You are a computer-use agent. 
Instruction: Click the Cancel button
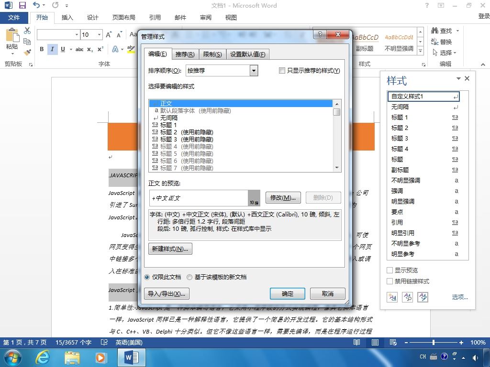(x=327, y=294)
